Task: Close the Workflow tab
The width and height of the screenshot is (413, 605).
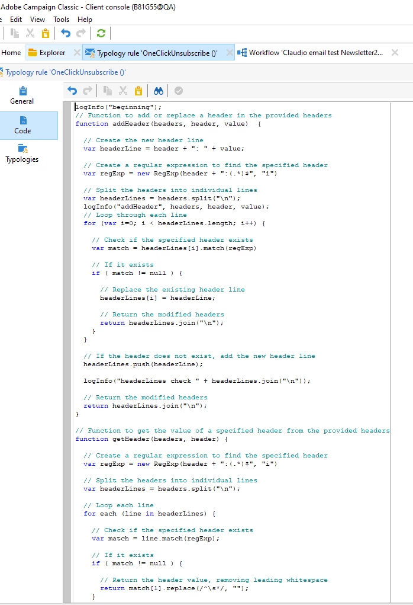Action: (395, 53)
